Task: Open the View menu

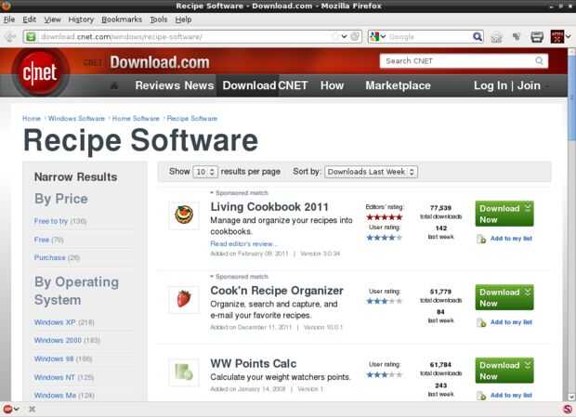Action: click(x=53, y=20)
